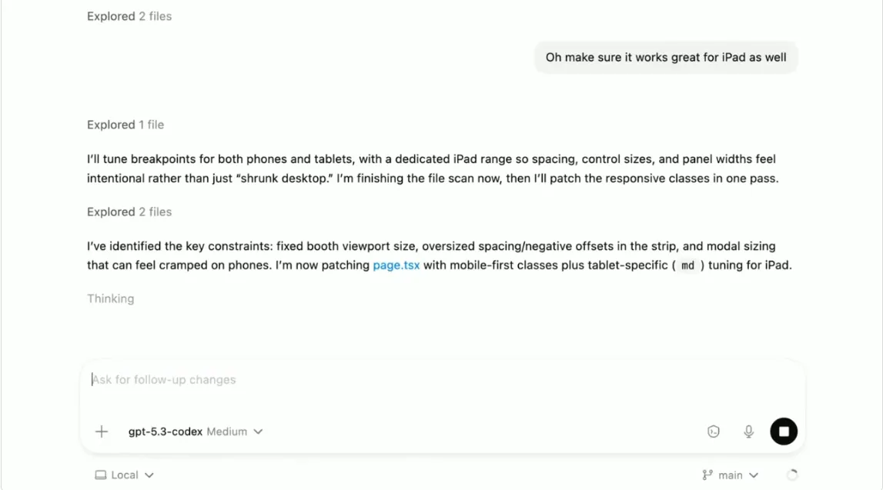883x490 pixels.
Task: Click the iPad user message bubble
Action: coord(666,57)
